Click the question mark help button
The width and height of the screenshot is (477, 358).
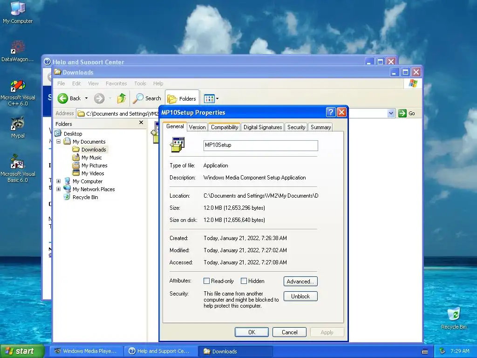(x=331, y=112)
